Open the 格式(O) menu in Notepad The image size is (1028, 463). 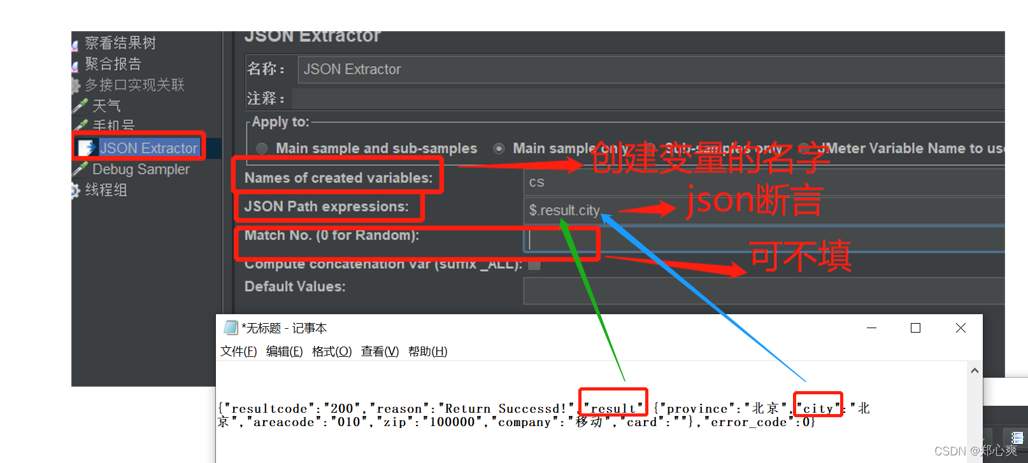click(332, 351)
